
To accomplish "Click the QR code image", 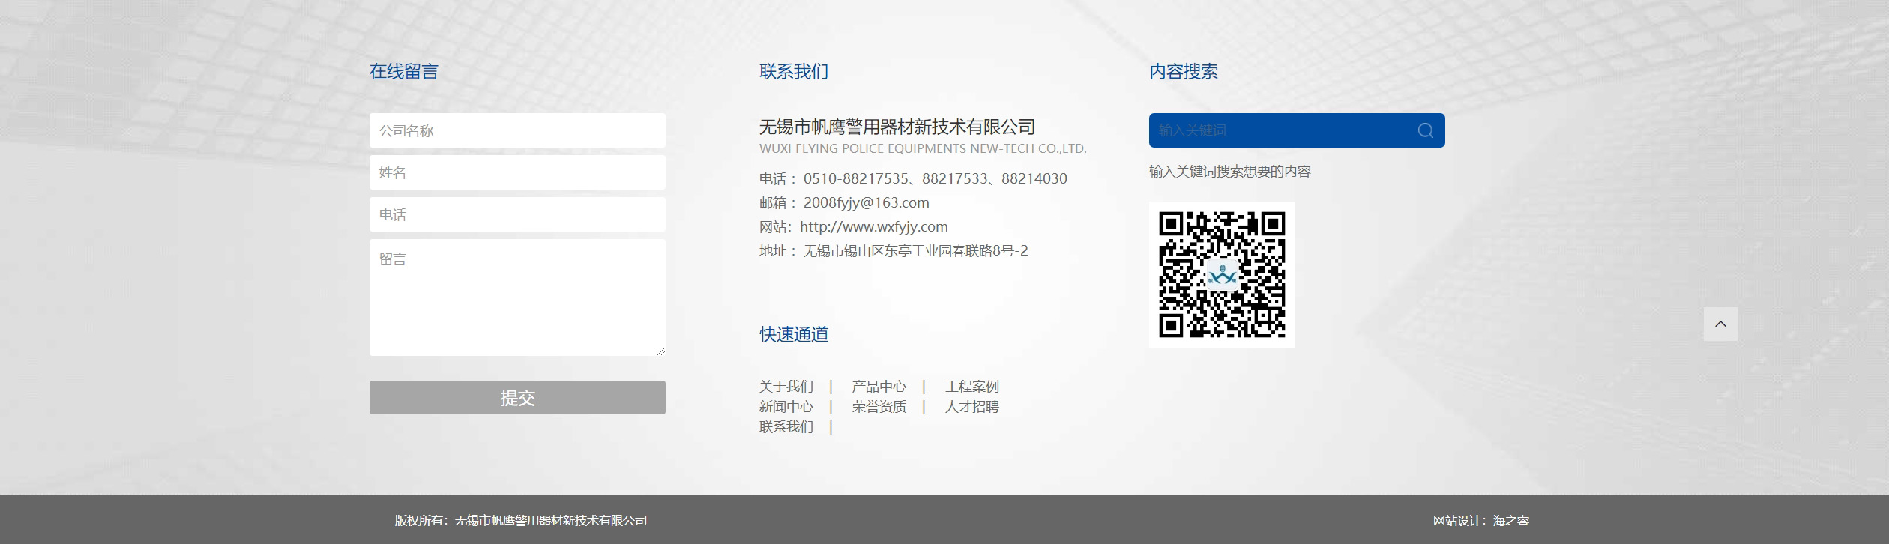I will (1222, 274).
